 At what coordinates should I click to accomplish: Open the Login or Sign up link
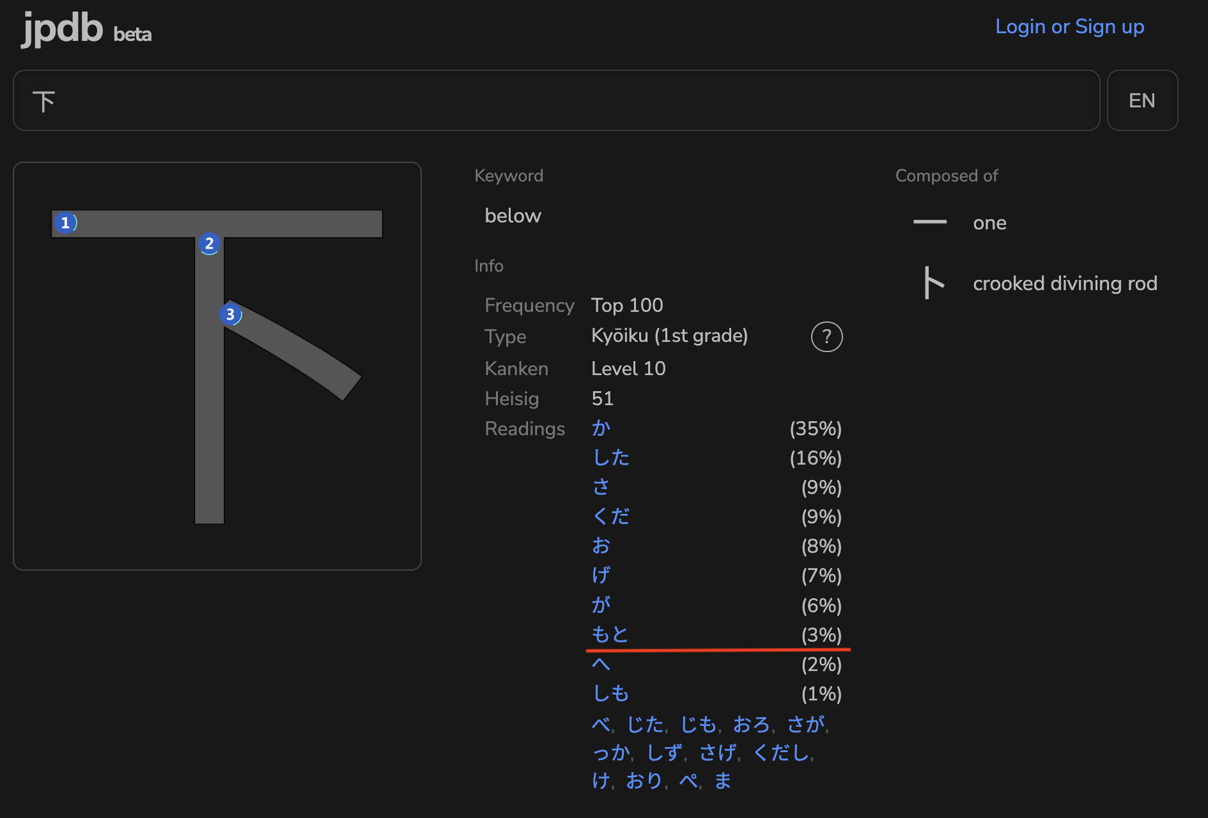[1069, 27]
